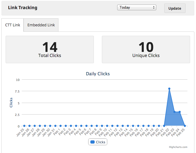Select the Feb 20 data point

tap(159, 126)
